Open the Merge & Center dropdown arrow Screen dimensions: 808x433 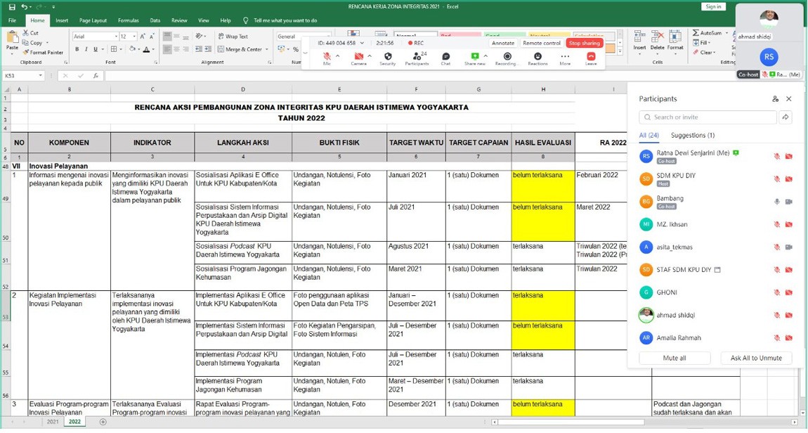267,49
